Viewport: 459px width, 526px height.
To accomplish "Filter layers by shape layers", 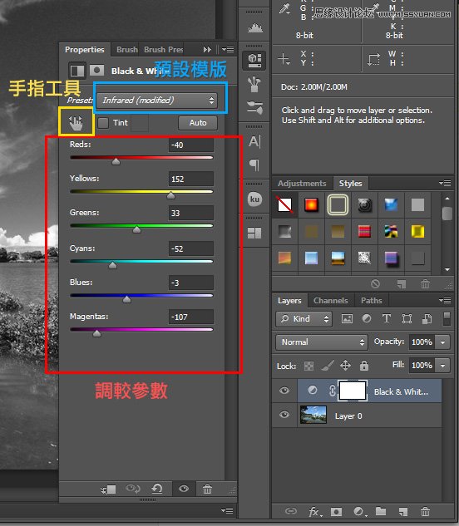I will click(x=407, y=318).
